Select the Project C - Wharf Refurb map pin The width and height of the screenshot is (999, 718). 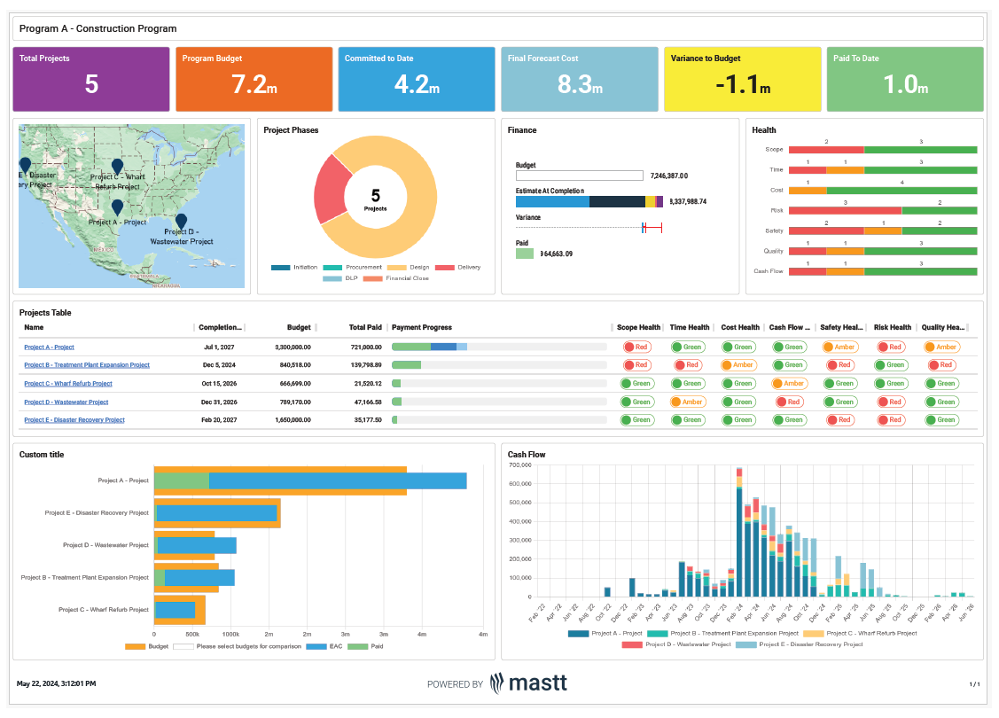tap(118, 166)
